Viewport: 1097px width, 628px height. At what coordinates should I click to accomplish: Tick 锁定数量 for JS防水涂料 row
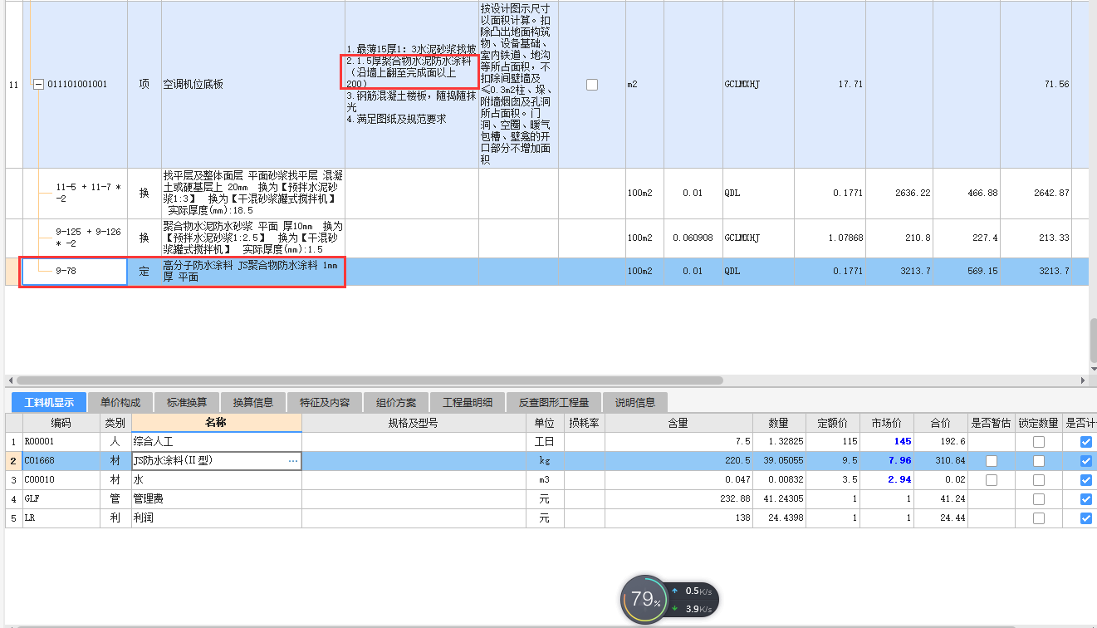pyautogui.click(x=1039, y=460)
